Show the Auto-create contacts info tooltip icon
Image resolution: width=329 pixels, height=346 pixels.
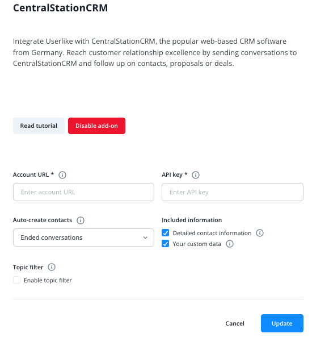81,220
